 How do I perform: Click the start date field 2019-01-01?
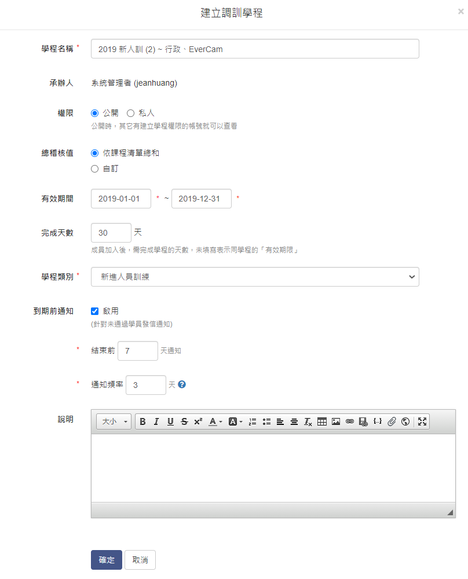pyautogui.click(x=121, y=199)
